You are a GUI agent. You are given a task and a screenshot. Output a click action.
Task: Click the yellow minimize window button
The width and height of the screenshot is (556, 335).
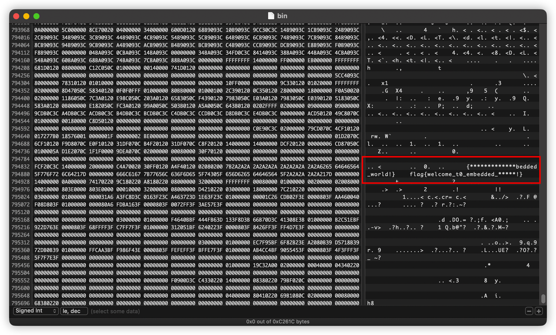26,16
